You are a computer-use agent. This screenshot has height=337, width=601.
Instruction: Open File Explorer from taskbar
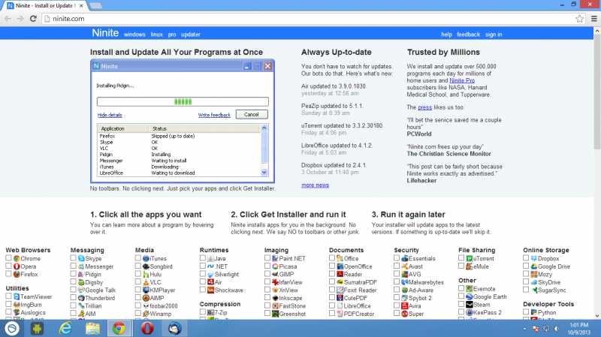[x=92, y=329]
